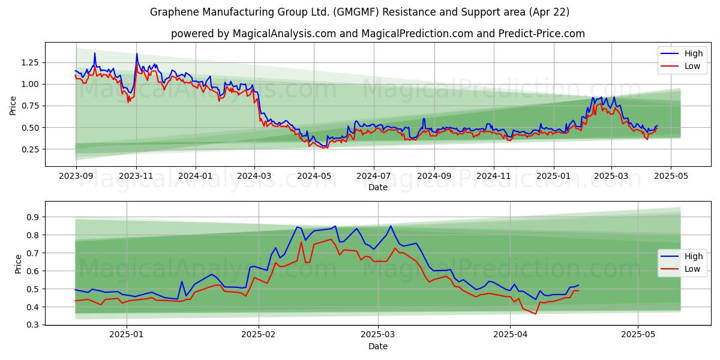Viewport: 720px width, 360px height.
Task: Click the '2024-05' x-axis label on top chart
Action: 314,176
